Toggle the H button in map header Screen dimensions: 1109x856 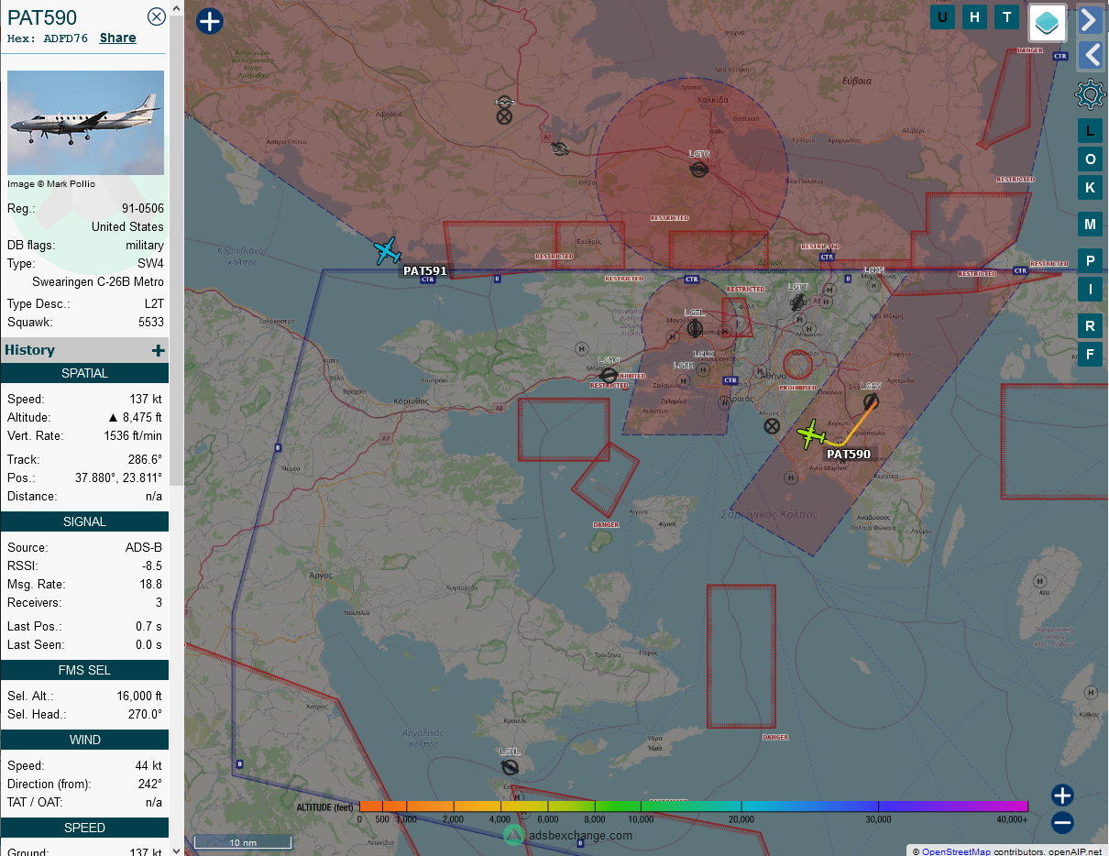click(x=975, y=16)
